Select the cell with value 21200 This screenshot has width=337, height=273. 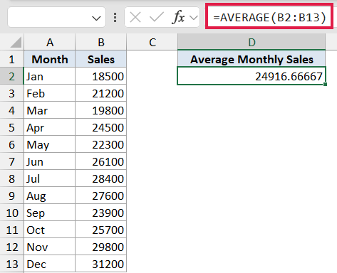coord(101,93)
